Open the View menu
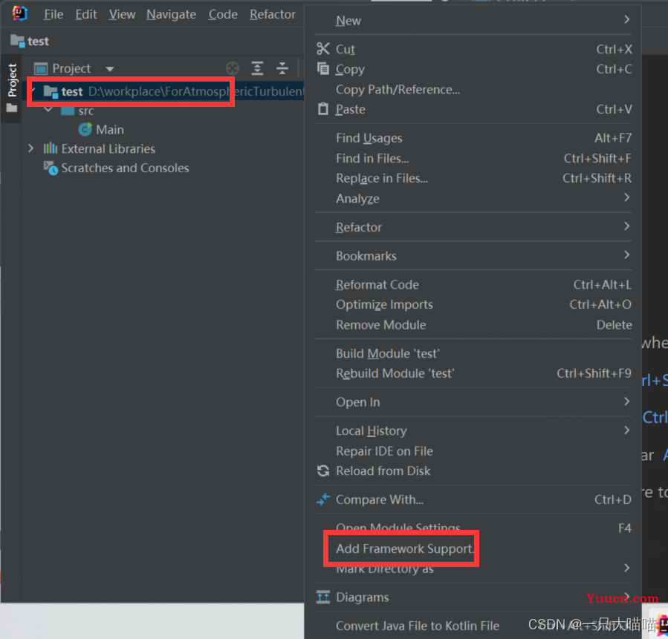The image size is (668, 639). point(122,14)
